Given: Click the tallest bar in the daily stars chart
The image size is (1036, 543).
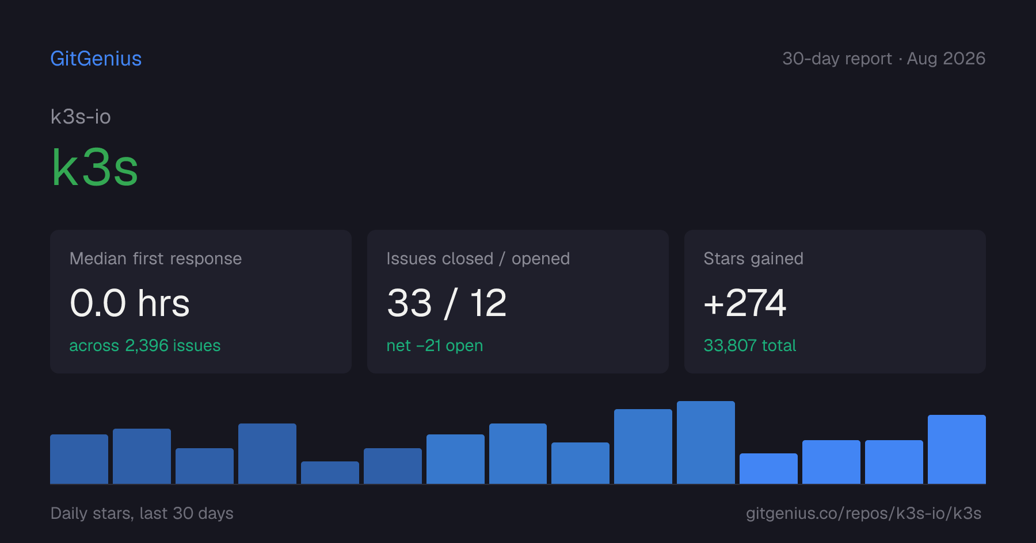Looking at the screenshot, I should click(x=706, y=442).
